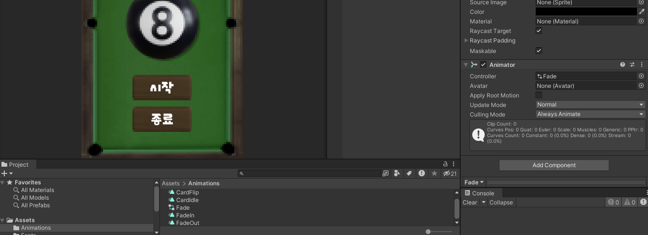
Task: Click the FadeIn animation clip icon
Action: pos(171,215)
